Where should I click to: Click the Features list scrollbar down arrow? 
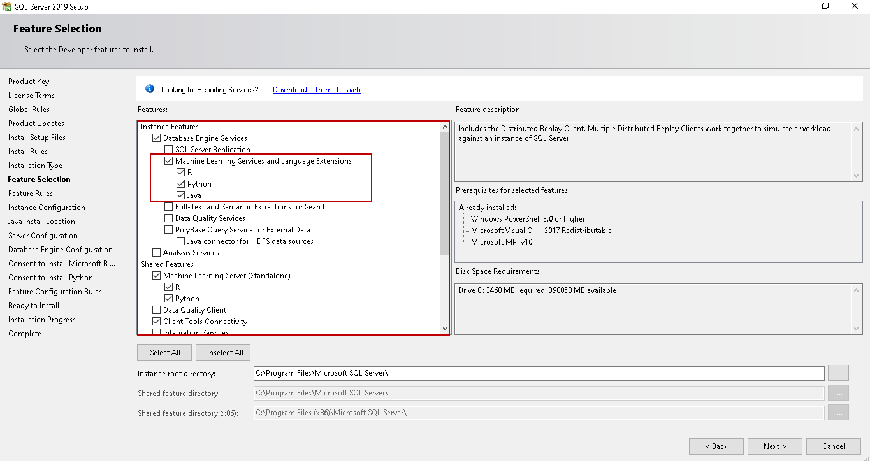click(445, 329)
